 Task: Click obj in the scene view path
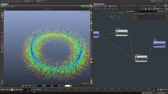(8, 6)
